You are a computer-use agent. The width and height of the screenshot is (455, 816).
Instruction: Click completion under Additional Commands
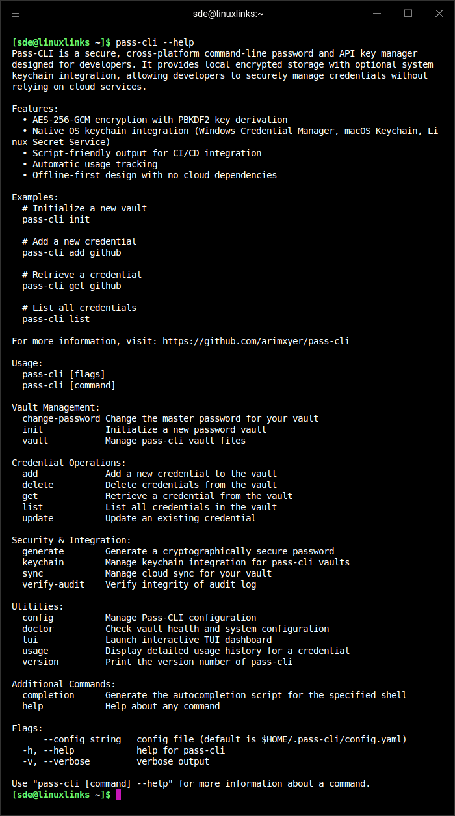pyautogui.click(x=47, y=694)
